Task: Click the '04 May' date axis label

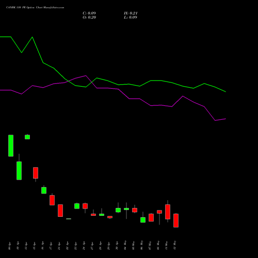Action: (x=125, y=245)
